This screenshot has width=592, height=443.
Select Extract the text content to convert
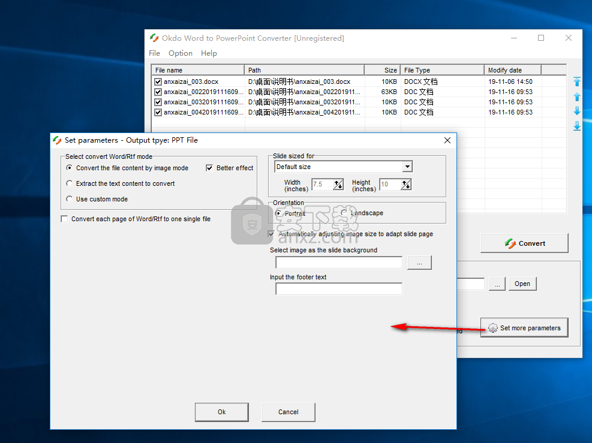point(69,183)
